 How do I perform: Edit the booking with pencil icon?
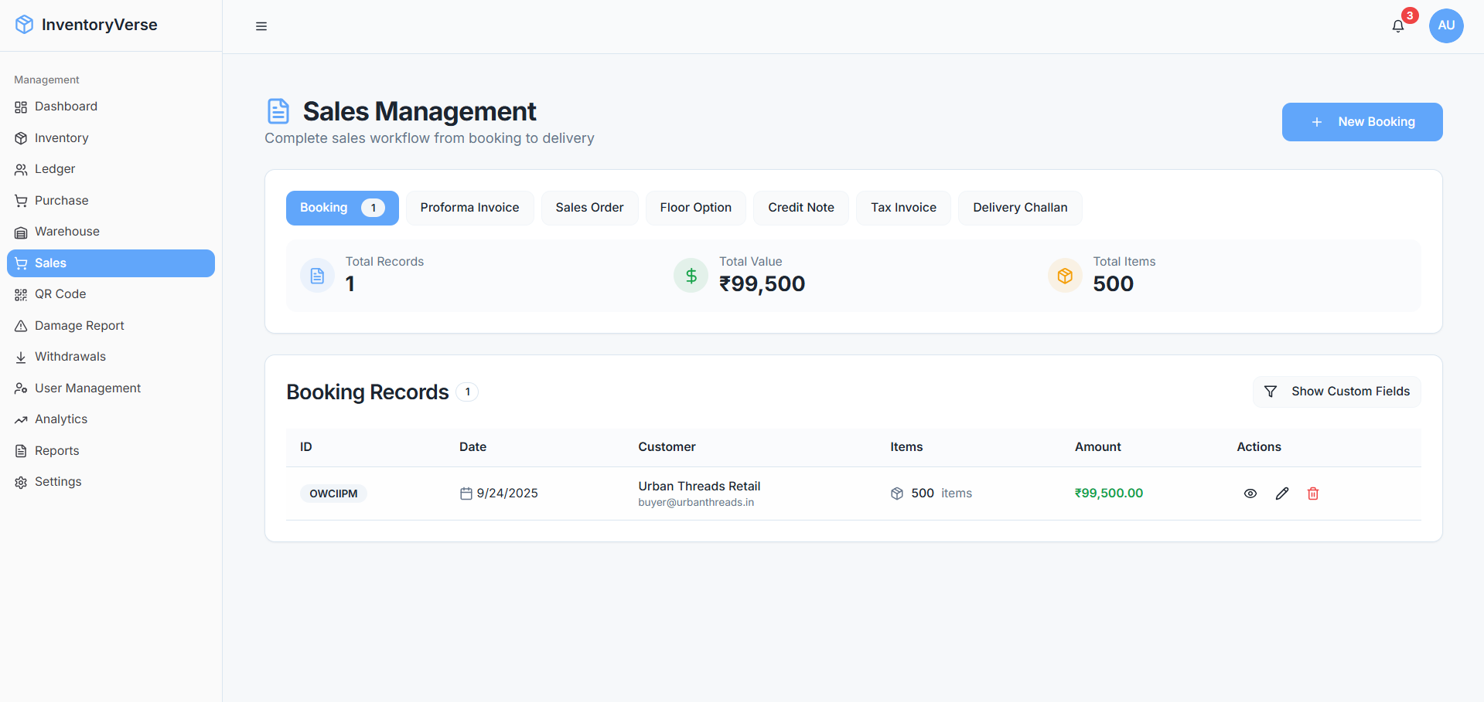point(1282,493)
